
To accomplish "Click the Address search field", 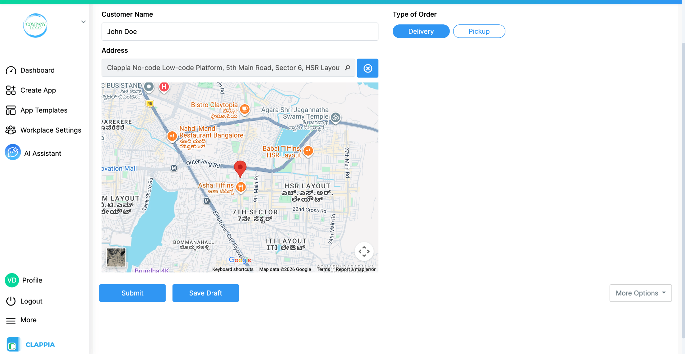I will pos(228,68).
